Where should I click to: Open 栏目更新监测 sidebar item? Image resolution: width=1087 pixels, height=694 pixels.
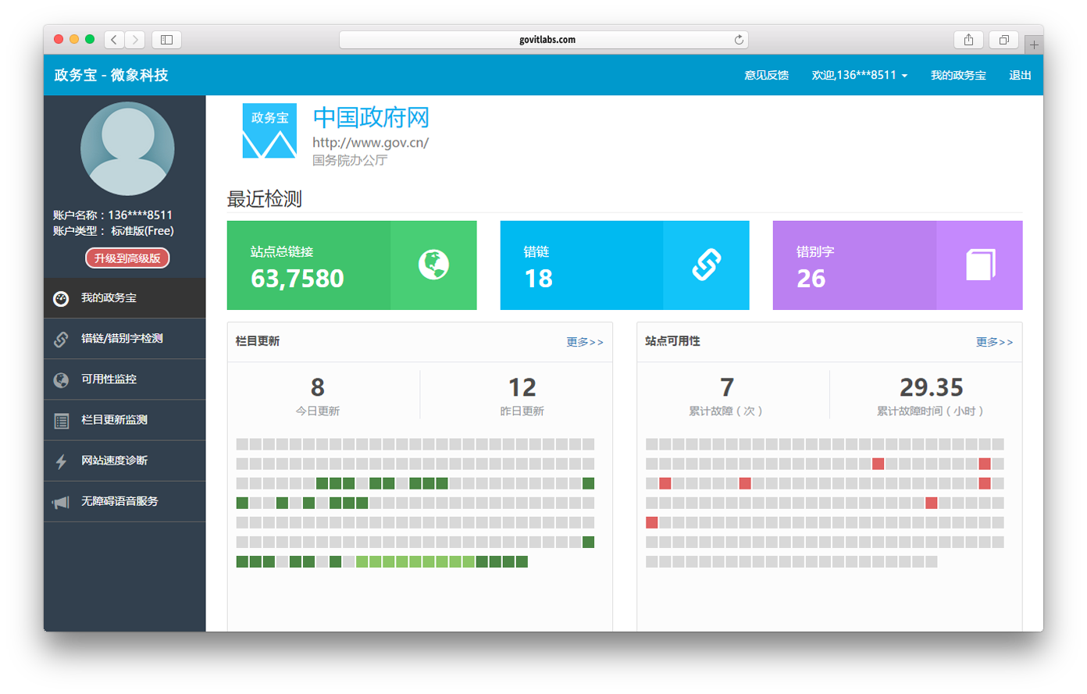125,420
